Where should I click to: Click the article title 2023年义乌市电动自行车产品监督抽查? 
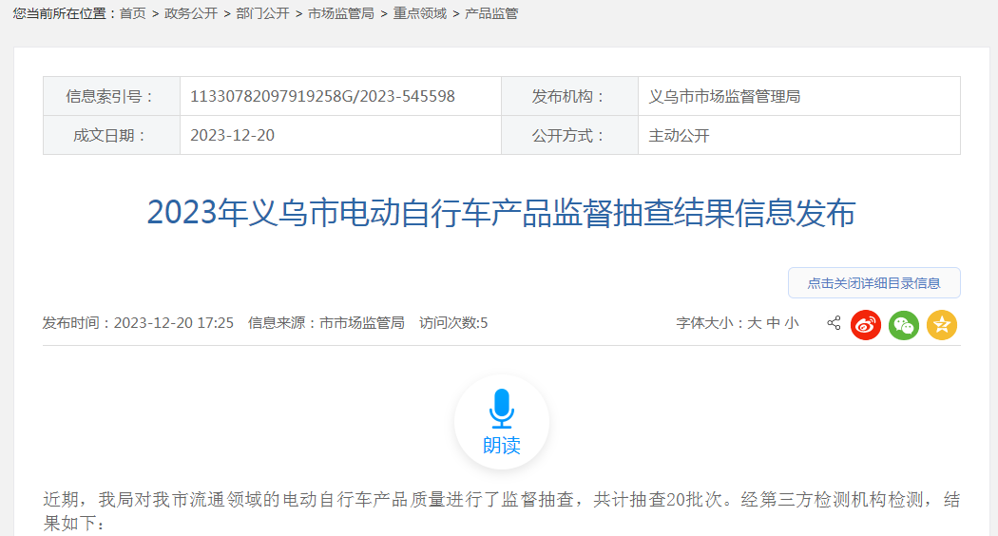501,213
